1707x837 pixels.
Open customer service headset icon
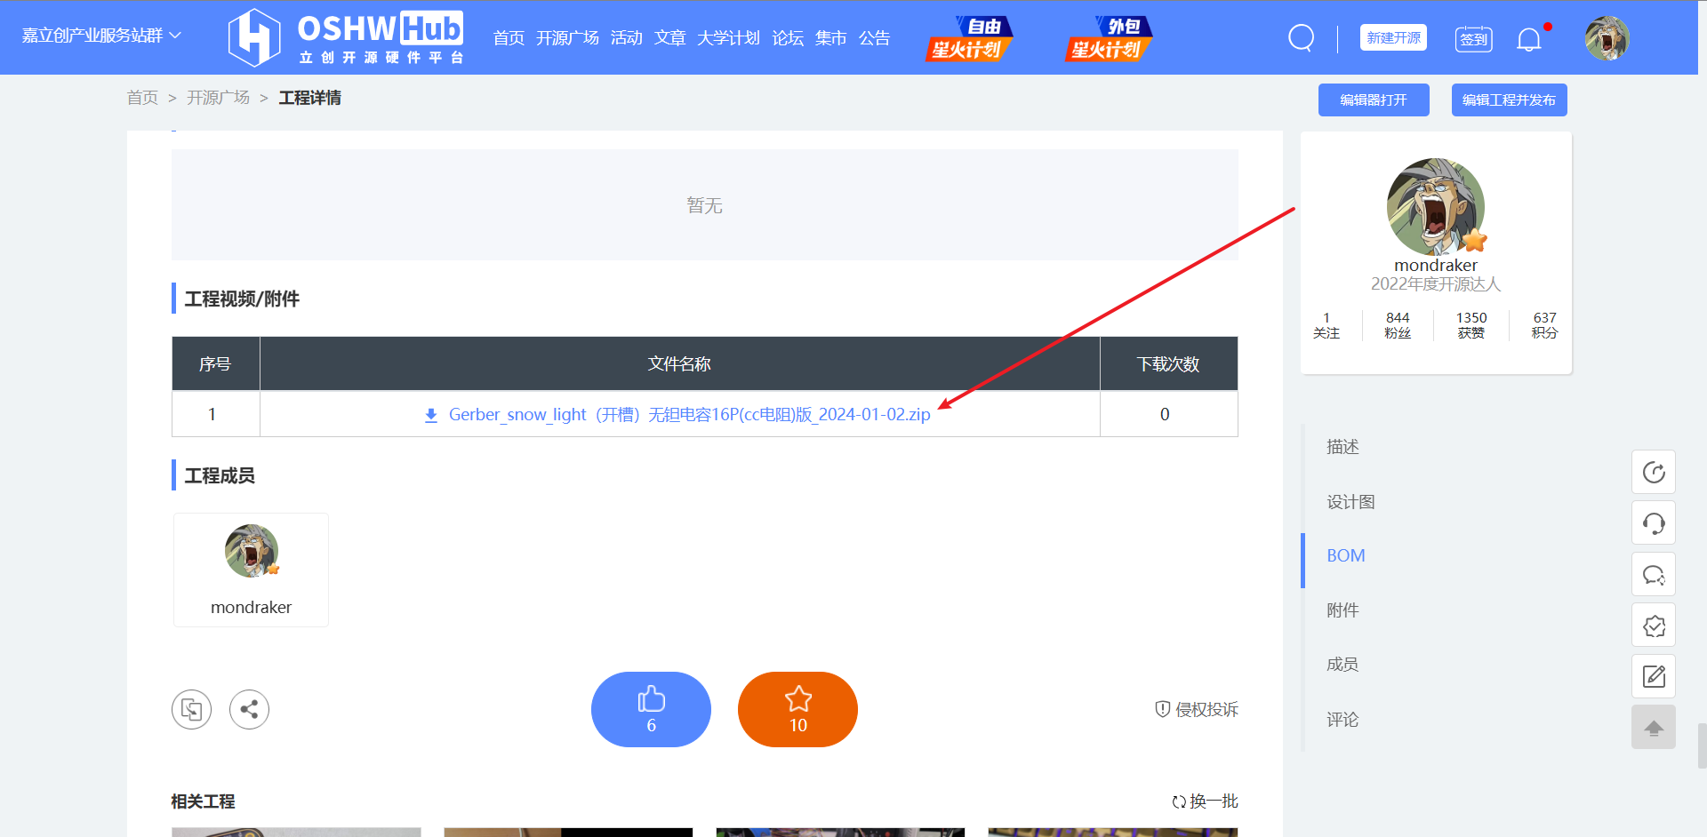tap(1654, 522)
